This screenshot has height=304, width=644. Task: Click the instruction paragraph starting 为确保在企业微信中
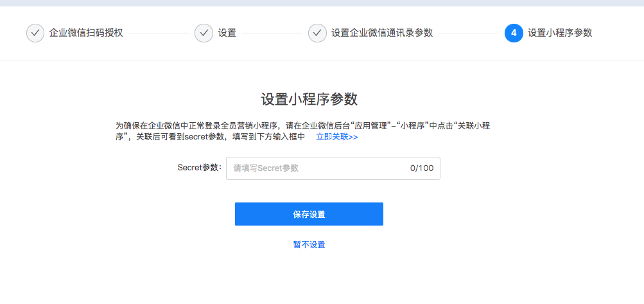point(303,132)
